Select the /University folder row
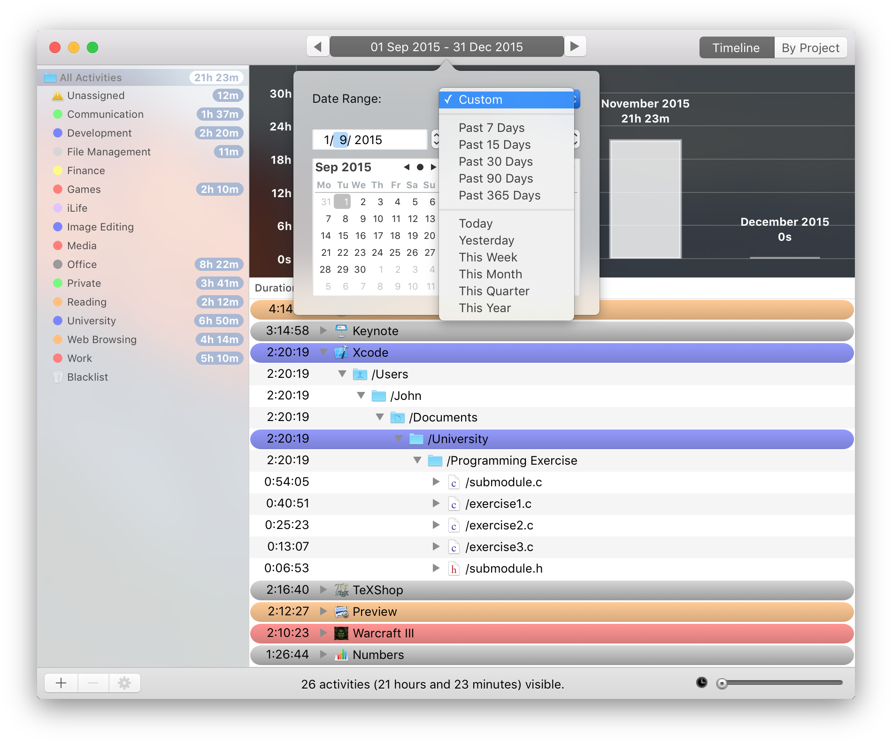The width and height of the screenshot is (892, 743). [x=552, y=439]
